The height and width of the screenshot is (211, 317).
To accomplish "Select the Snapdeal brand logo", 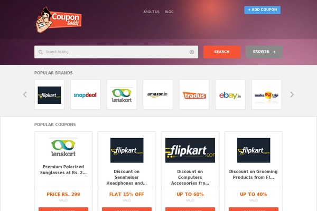I will coord(86,95).
